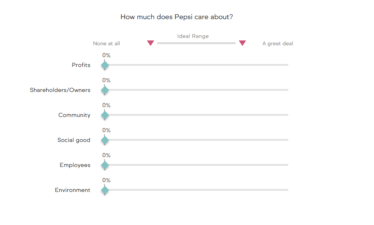Click the middle of the Employees slider track

(197, 165)
